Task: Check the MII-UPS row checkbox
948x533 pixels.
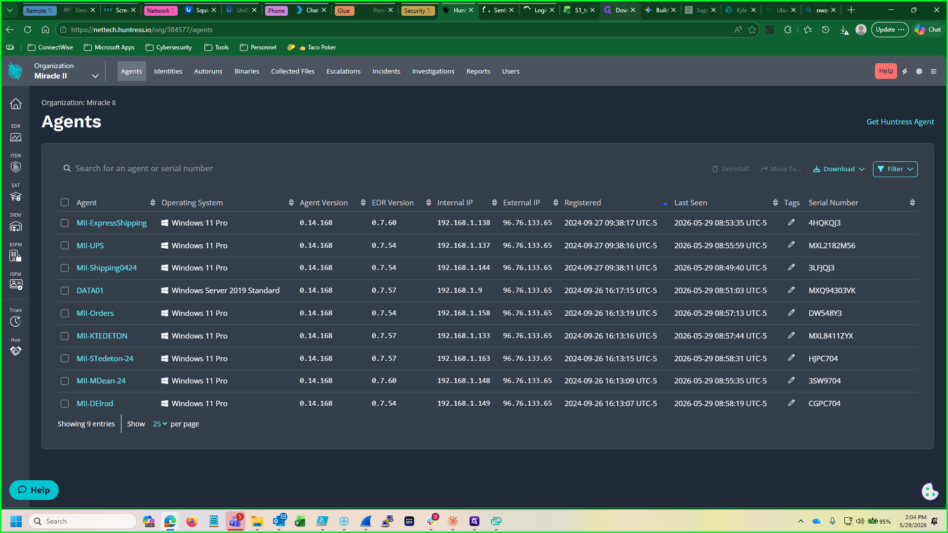Action: 65,245
